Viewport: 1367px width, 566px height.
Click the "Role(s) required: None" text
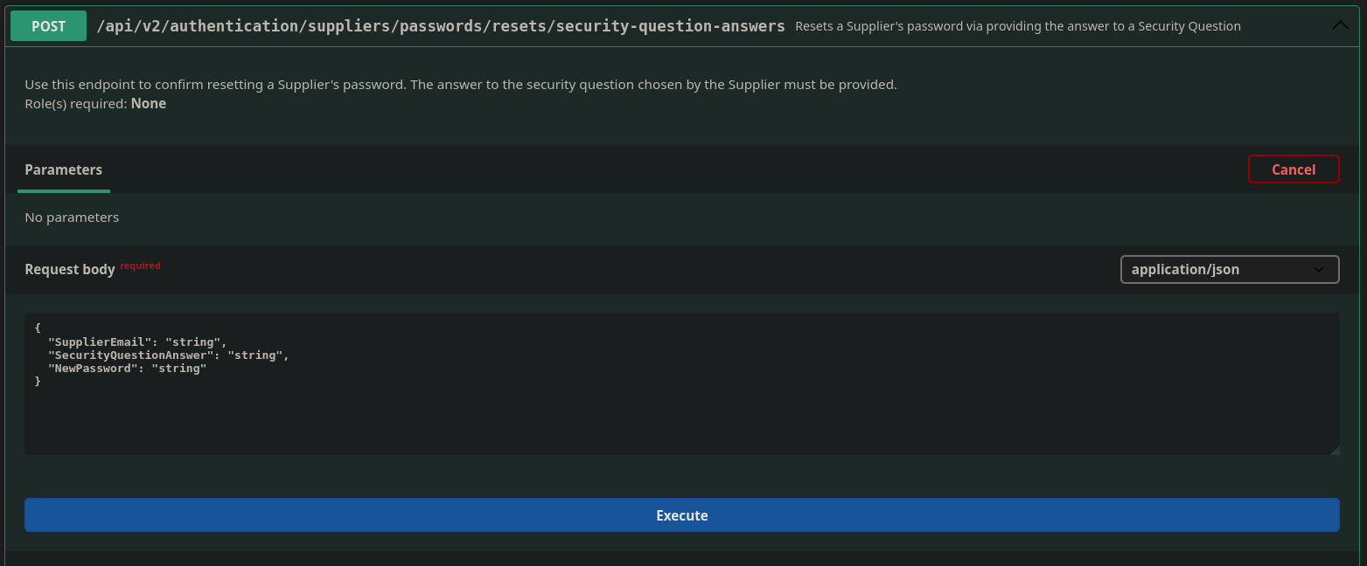tap(95, 103)
